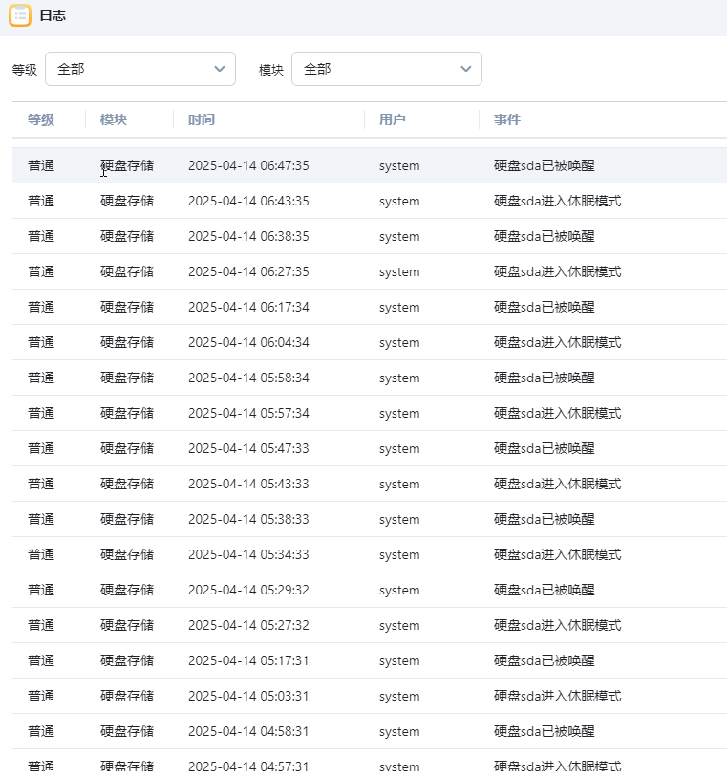
Task: Click 硬盘sda已被唤醒 event at 04:58:31
Action: pyautogui.click(x=545, y=731)
